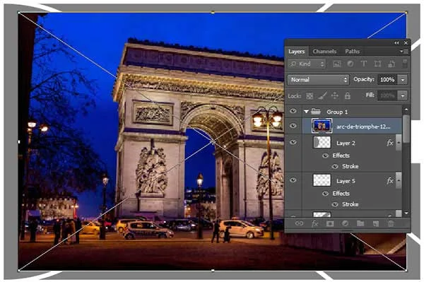
Task: Open the Layers panel flyout menu
Action: (x=404, y=51)
